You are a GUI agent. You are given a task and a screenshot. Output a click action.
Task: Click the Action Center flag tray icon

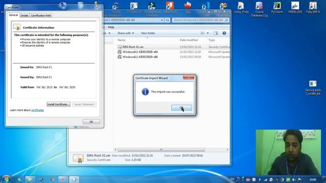[x=300, y=179]
